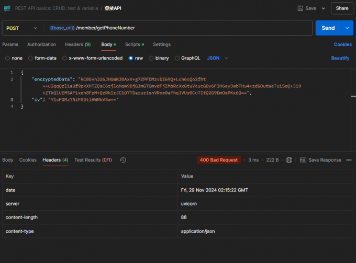Switch to the Params tab
This screenshot has width=356, height=263.
(x=10, y=44)
